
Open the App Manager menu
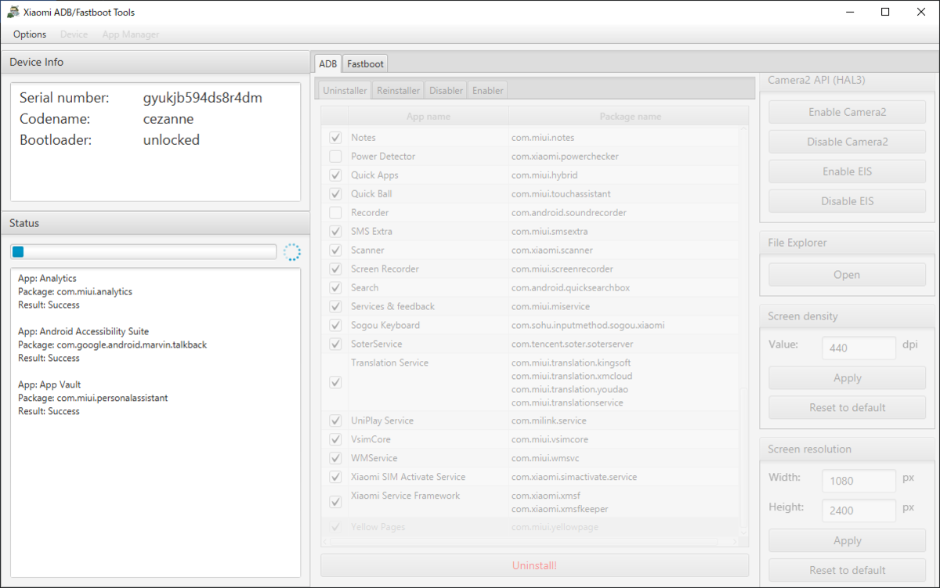point(131,34)
